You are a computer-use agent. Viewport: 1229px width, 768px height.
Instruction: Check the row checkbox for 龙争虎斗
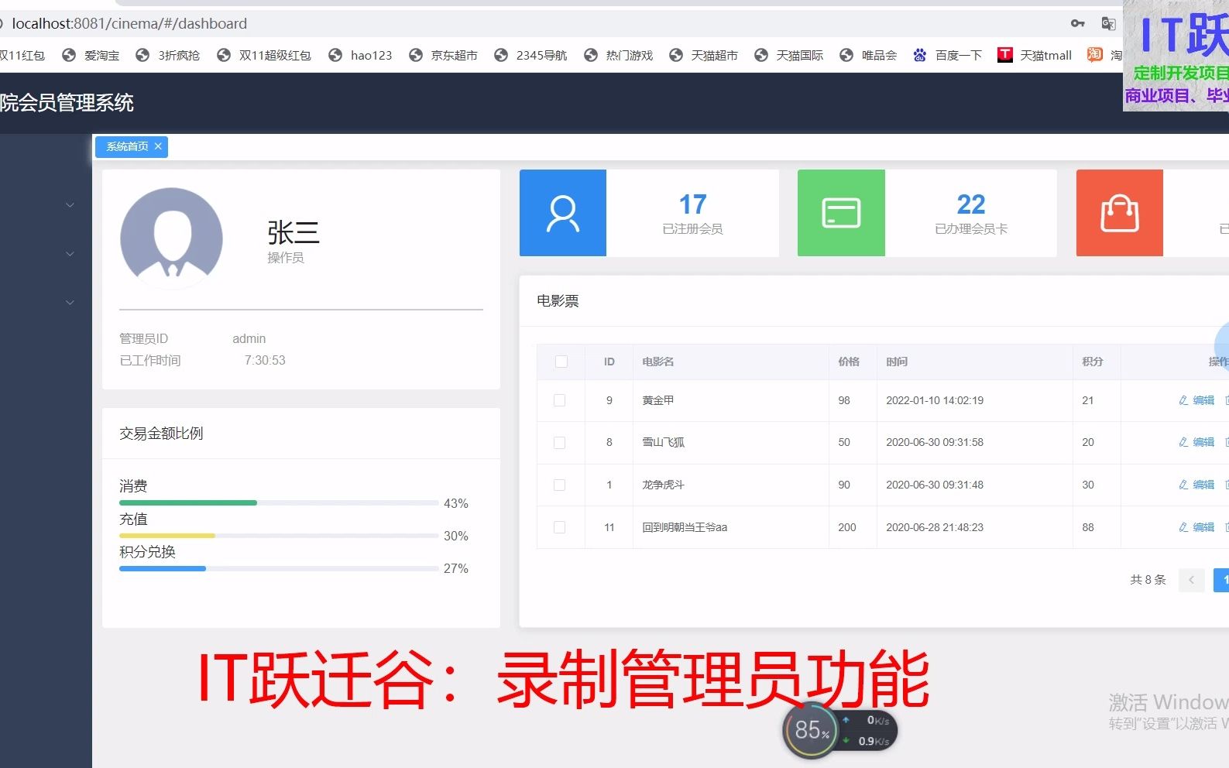[x=559, y=485]
